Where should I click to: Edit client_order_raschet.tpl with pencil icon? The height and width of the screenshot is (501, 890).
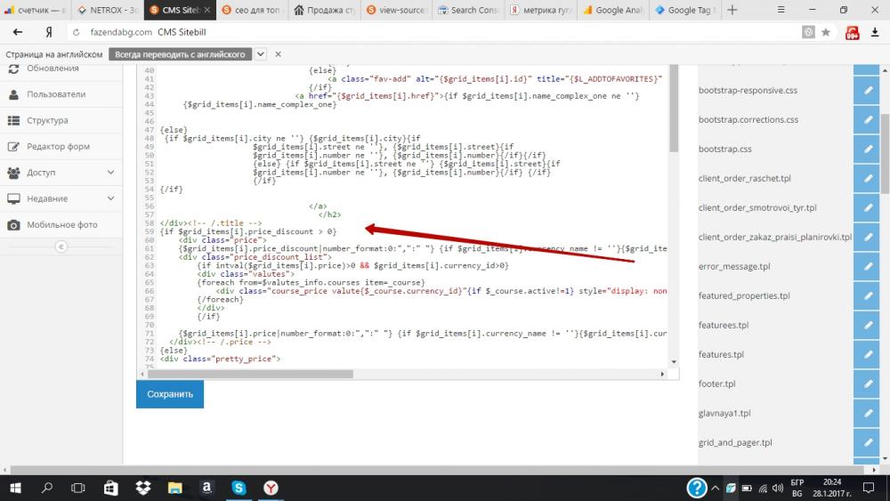tap(867, 178)
